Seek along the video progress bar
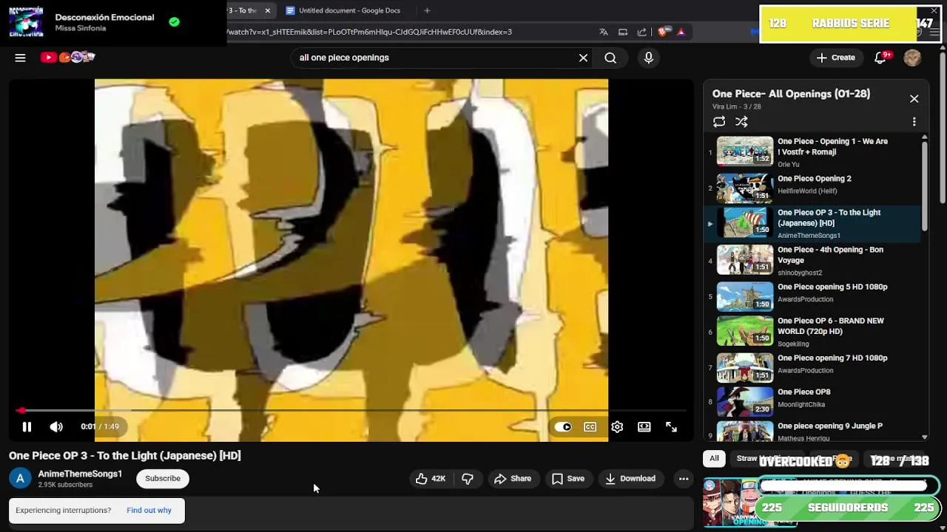Viewport: 947px width, 532px height. [x=351, y=410]
